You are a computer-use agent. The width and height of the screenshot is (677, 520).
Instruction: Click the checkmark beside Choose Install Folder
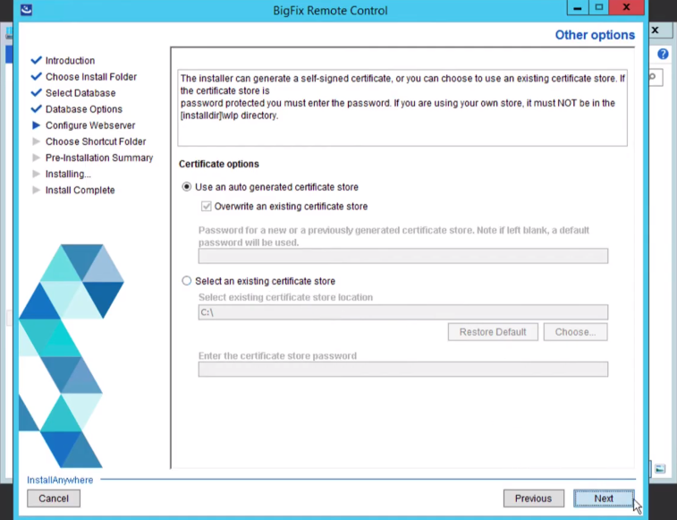click(37, 76)
